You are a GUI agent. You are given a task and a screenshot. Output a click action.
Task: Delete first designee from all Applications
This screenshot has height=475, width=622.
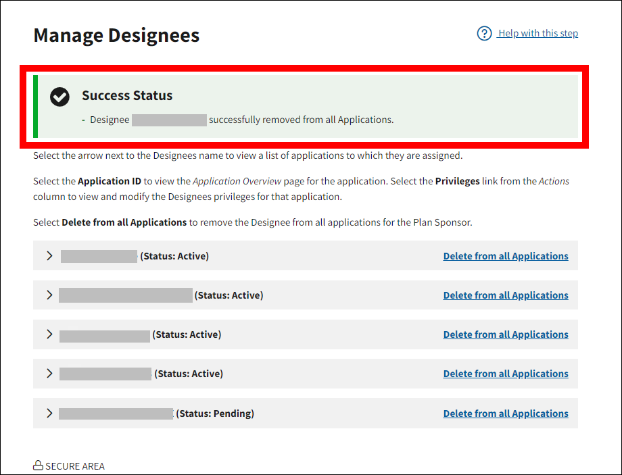tap(506, 256)
